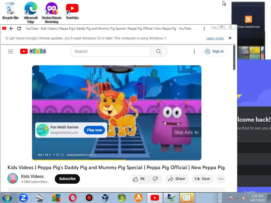Click the Fun Math Games ad thumbnail icon
The width and height of the screenshot is (271, 203).
point(43,130)
